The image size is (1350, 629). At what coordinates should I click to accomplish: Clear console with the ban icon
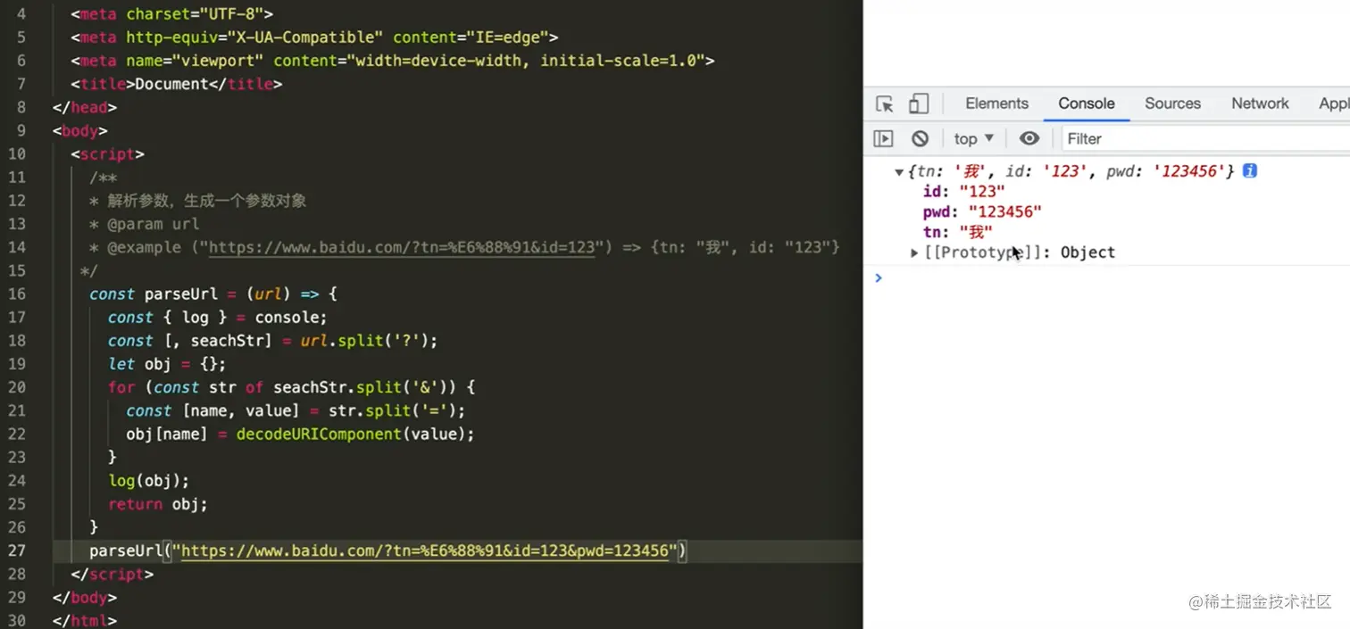pyautogui.click(x=920, y=138)
